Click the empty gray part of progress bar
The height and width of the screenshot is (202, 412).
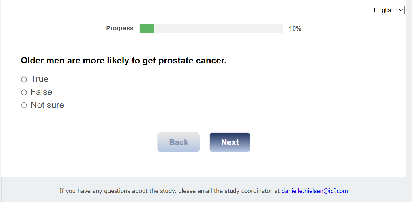coord(218,29)
